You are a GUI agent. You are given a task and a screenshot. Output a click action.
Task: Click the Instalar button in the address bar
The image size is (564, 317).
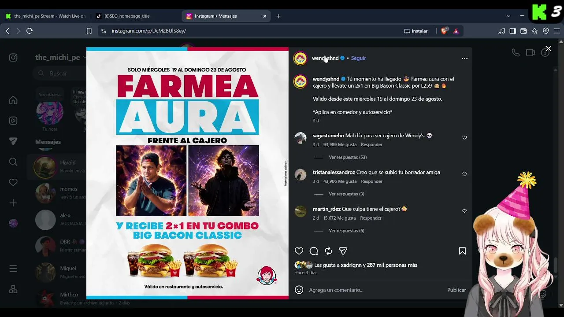[x=416, y=31]
